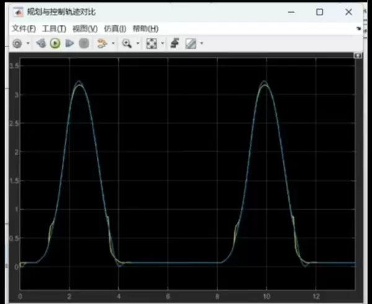Click the maximize axes icon above the plot
This screenshot has height=304, width=372.
click(357, 56)
